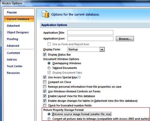Show the Resources category

[13, 73]
